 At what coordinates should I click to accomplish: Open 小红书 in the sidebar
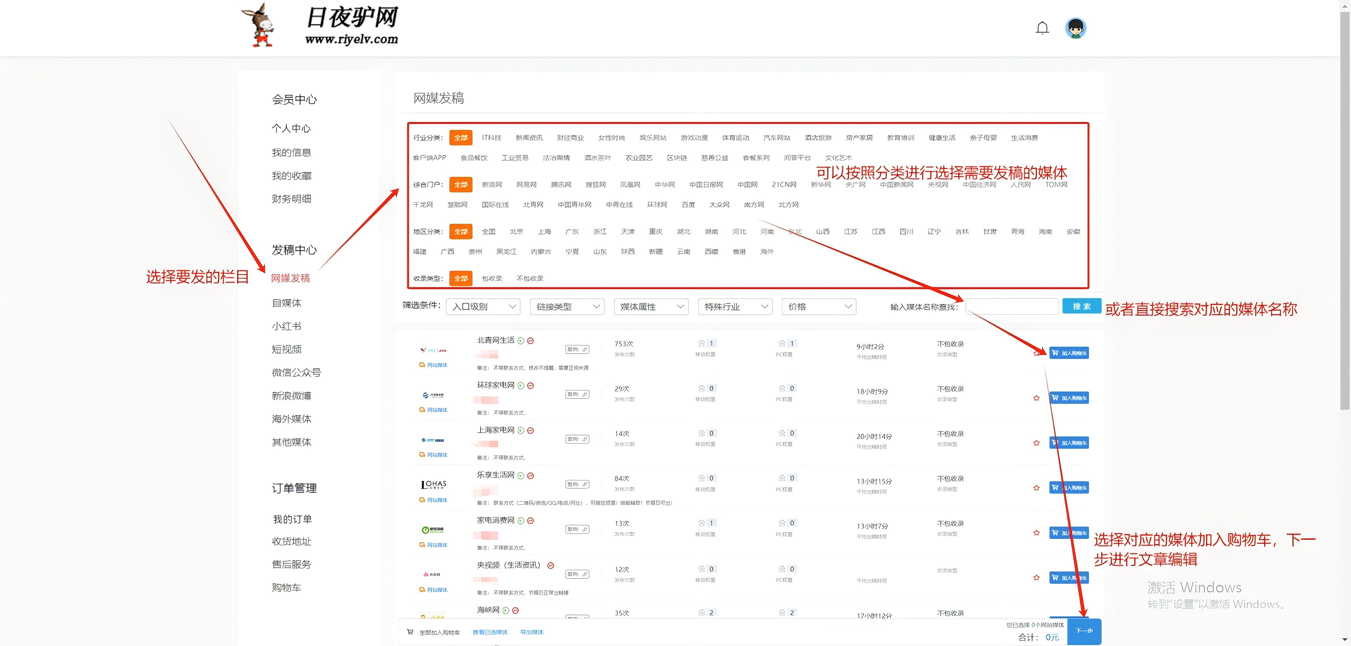286,327
